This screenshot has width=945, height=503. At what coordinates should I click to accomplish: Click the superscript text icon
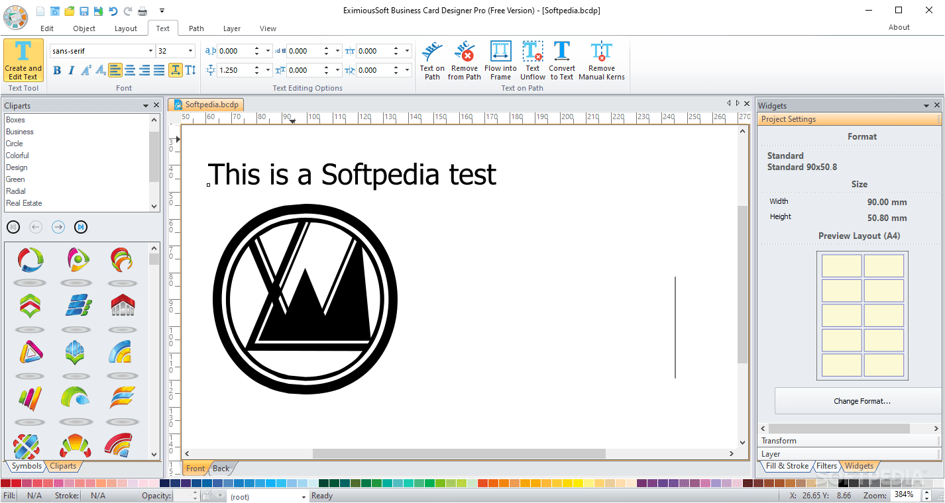(x=85, y=70)
